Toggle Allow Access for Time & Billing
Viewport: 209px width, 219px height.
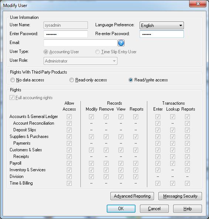point(69,183)
